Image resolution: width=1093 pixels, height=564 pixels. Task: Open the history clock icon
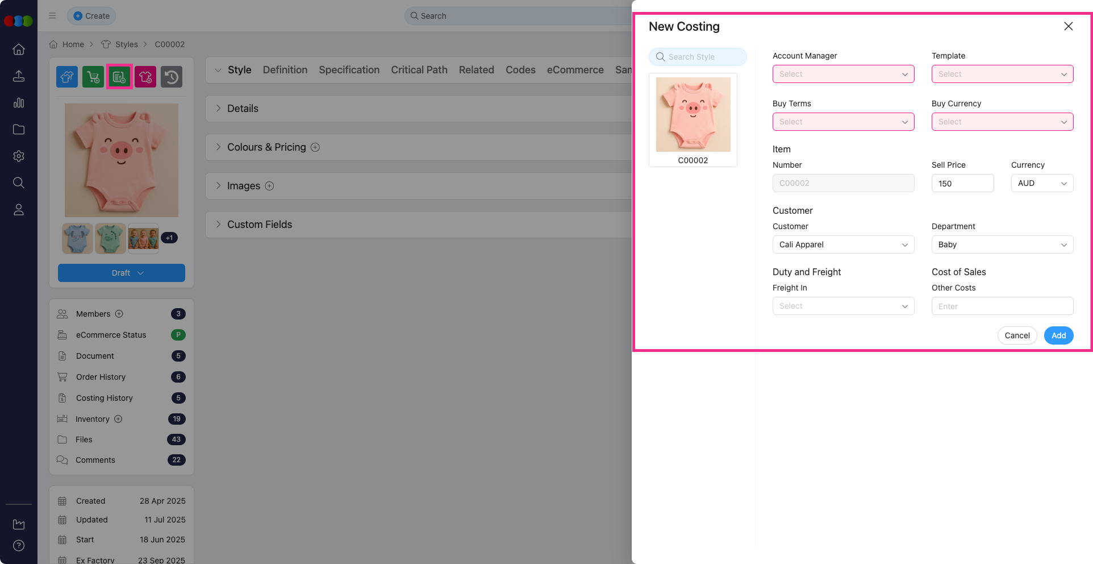[x=172, y=77]
